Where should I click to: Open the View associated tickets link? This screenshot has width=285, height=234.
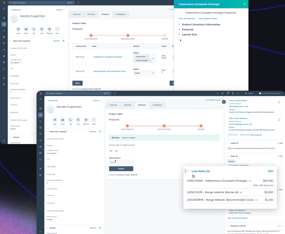click(x=237, y=218)
